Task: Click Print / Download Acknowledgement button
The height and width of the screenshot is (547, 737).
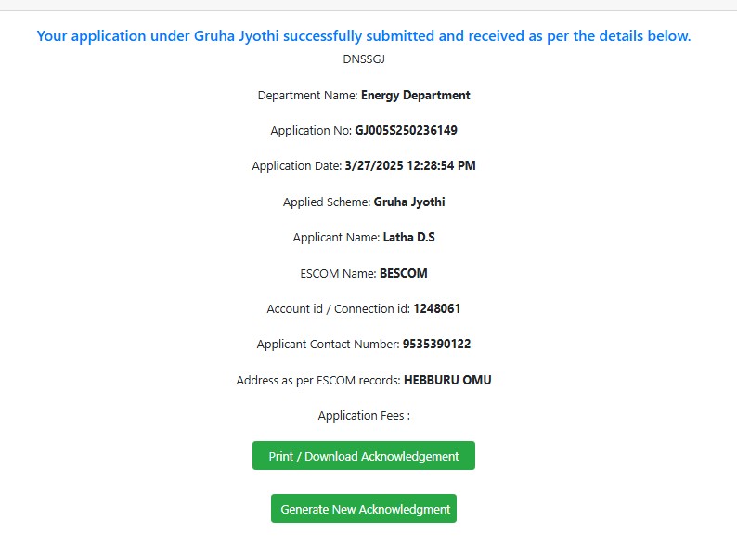Action: tap(363, 455)
